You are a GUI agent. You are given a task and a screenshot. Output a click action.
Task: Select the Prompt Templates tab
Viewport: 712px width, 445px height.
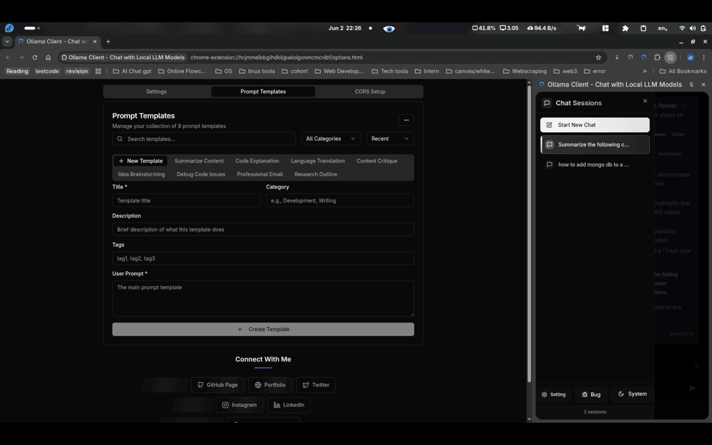[263, 91]
